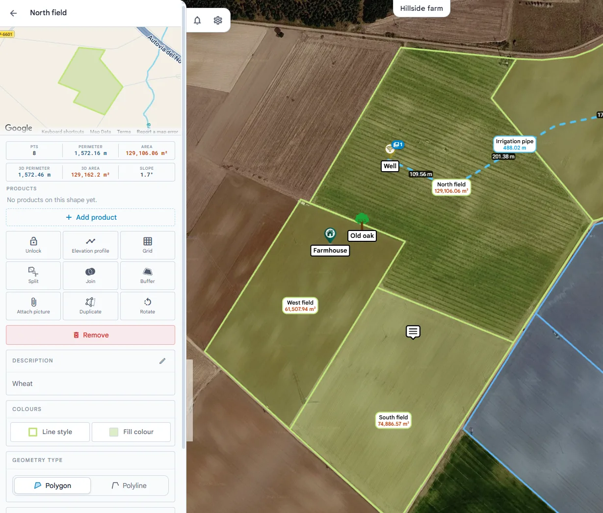
Task: Create a Buffer around the shape
Action: pyautogui.click(x=148, y=276)
